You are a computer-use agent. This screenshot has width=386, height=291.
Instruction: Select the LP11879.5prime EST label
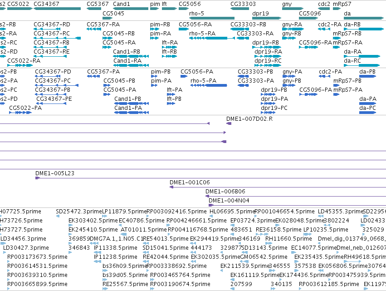[124, 212]
